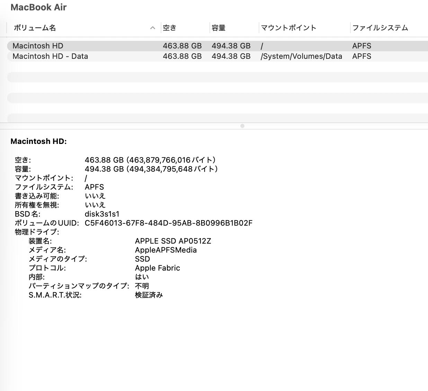Click the 物理ドライブ: label

pyautogui.click(x=37, y=232)
